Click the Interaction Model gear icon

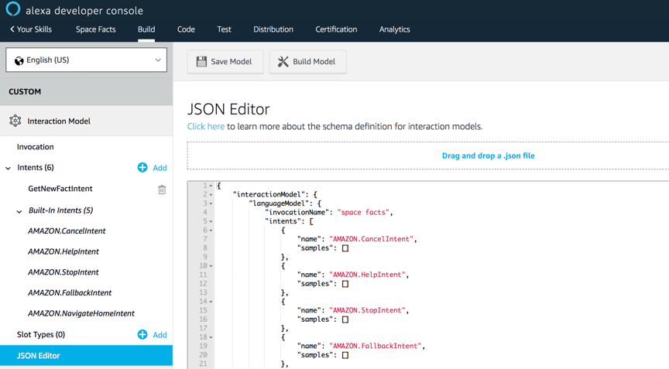click(x=15, y=121)
